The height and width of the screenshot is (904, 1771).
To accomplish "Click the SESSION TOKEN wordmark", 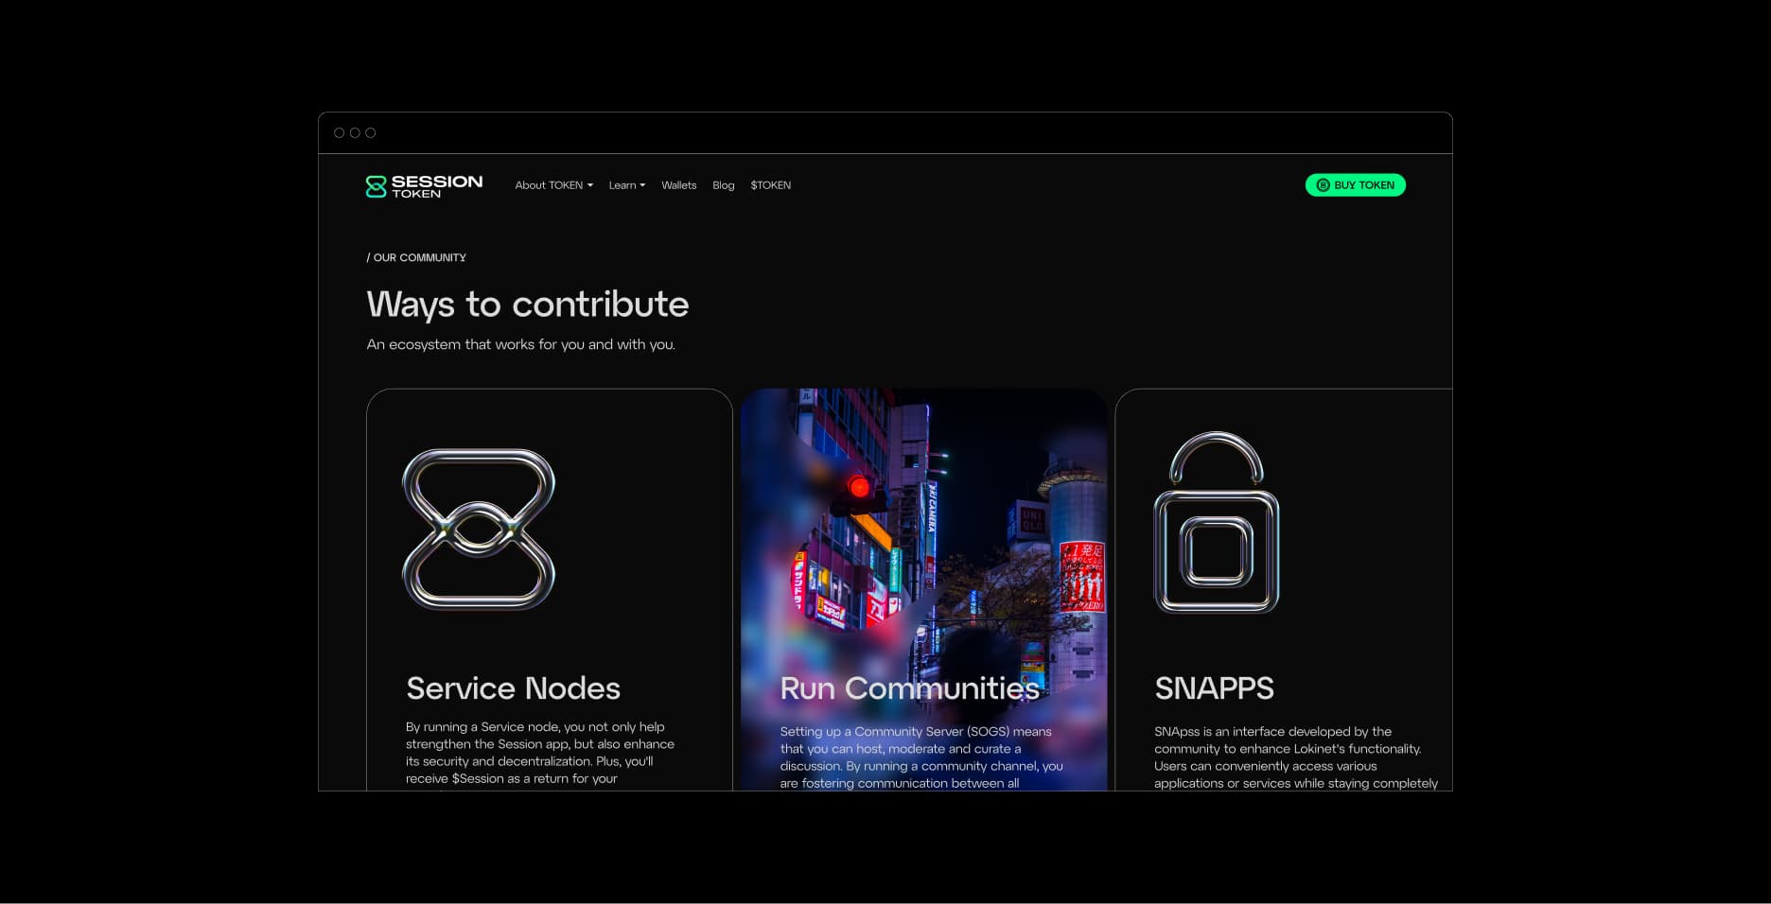I will [436, 185].
